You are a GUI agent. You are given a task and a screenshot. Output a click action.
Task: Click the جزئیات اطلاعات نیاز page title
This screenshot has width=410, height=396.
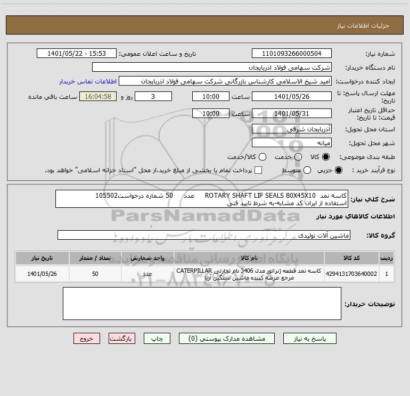pyautogui.click(x=363, y=26)
